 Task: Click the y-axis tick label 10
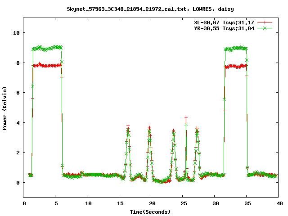pos(16,33)
